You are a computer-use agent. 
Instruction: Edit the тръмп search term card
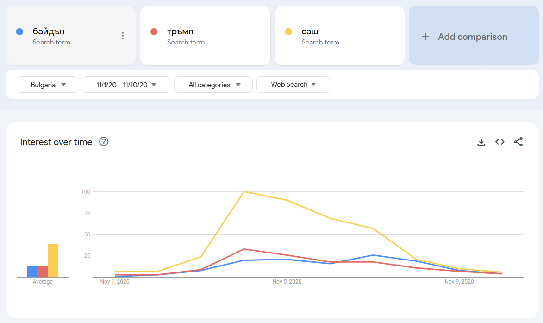[205, 36]
